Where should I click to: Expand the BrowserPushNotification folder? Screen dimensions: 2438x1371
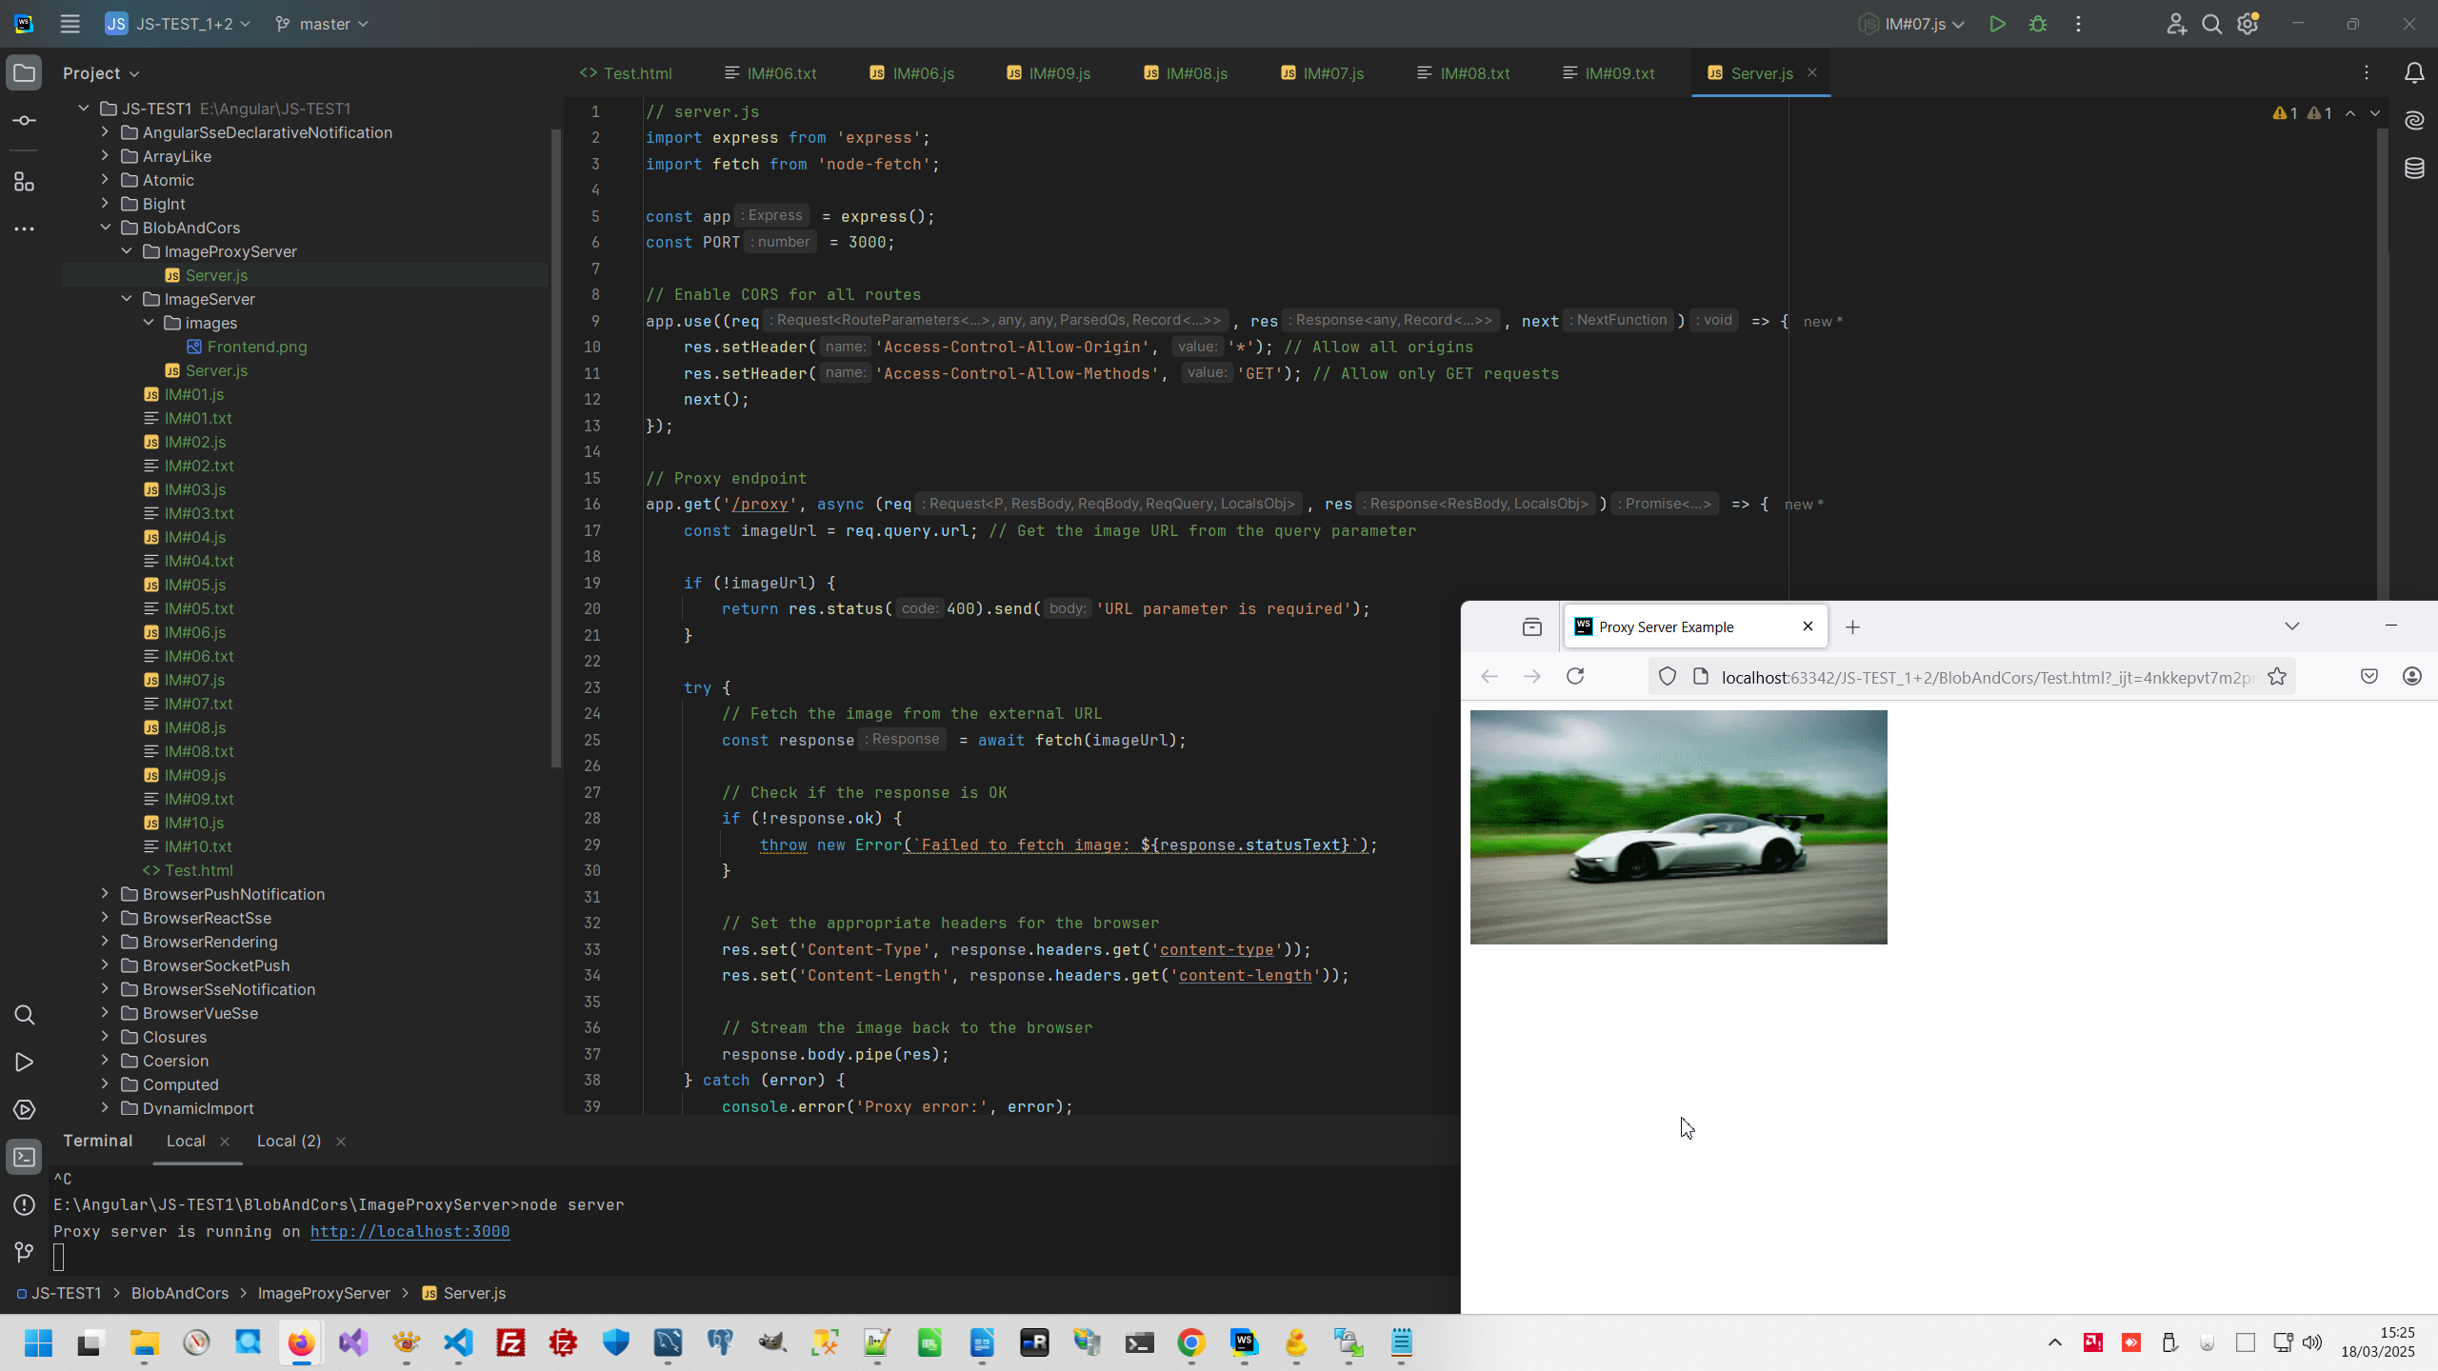click(106, 894)
